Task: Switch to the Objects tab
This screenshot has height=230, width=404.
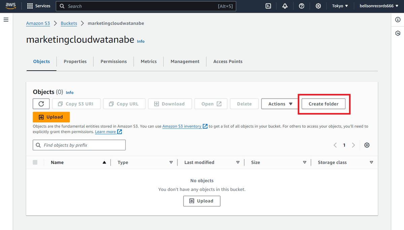Action: point(41,62)
